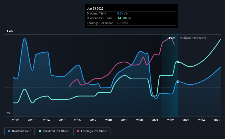Click the 'Analysts Forecasts' label
Viewport: 225px width, 139px height.
point(193,38)
